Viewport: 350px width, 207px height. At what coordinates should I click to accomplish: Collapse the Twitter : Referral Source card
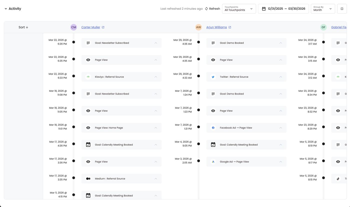281,77
